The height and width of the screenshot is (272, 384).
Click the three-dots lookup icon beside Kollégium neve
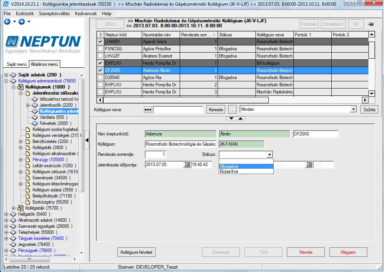pos(148,110)
